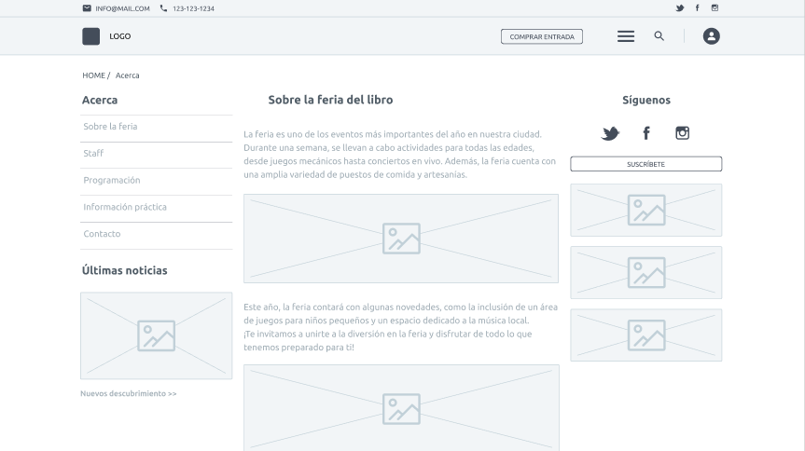Click the Síguenos heading
Viewport: 805px width, 451px height.
646,100
